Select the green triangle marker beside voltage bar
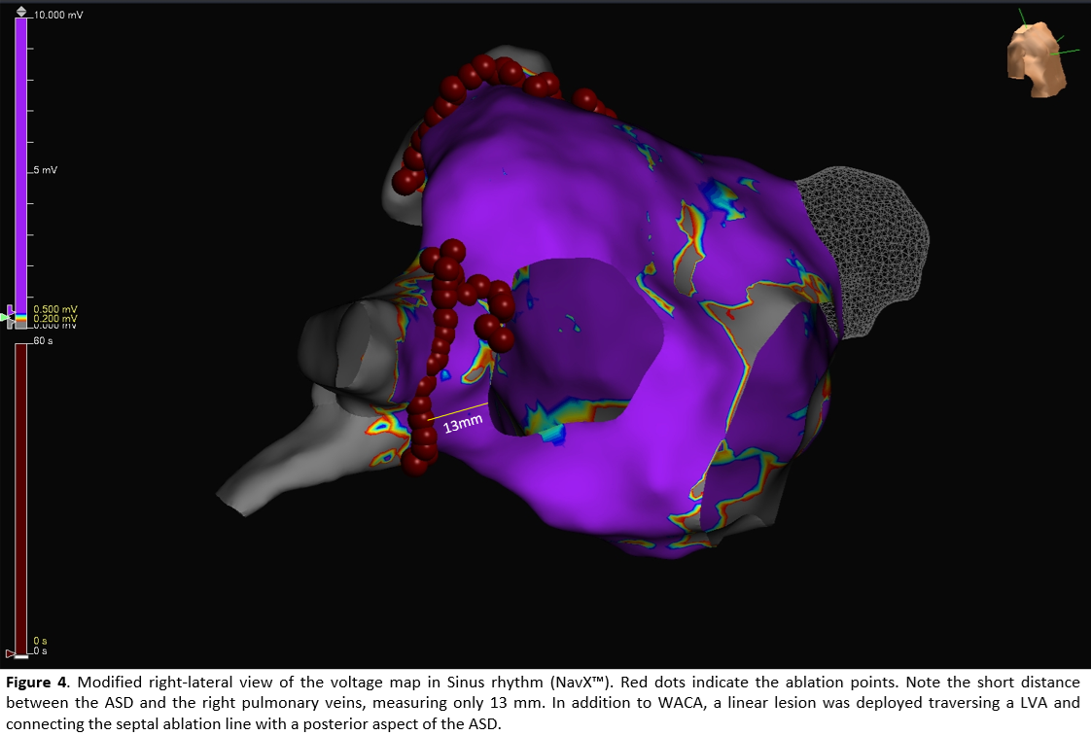Image resolution: width=1091 pixels, height=736 pixels. tap(5, 317)
